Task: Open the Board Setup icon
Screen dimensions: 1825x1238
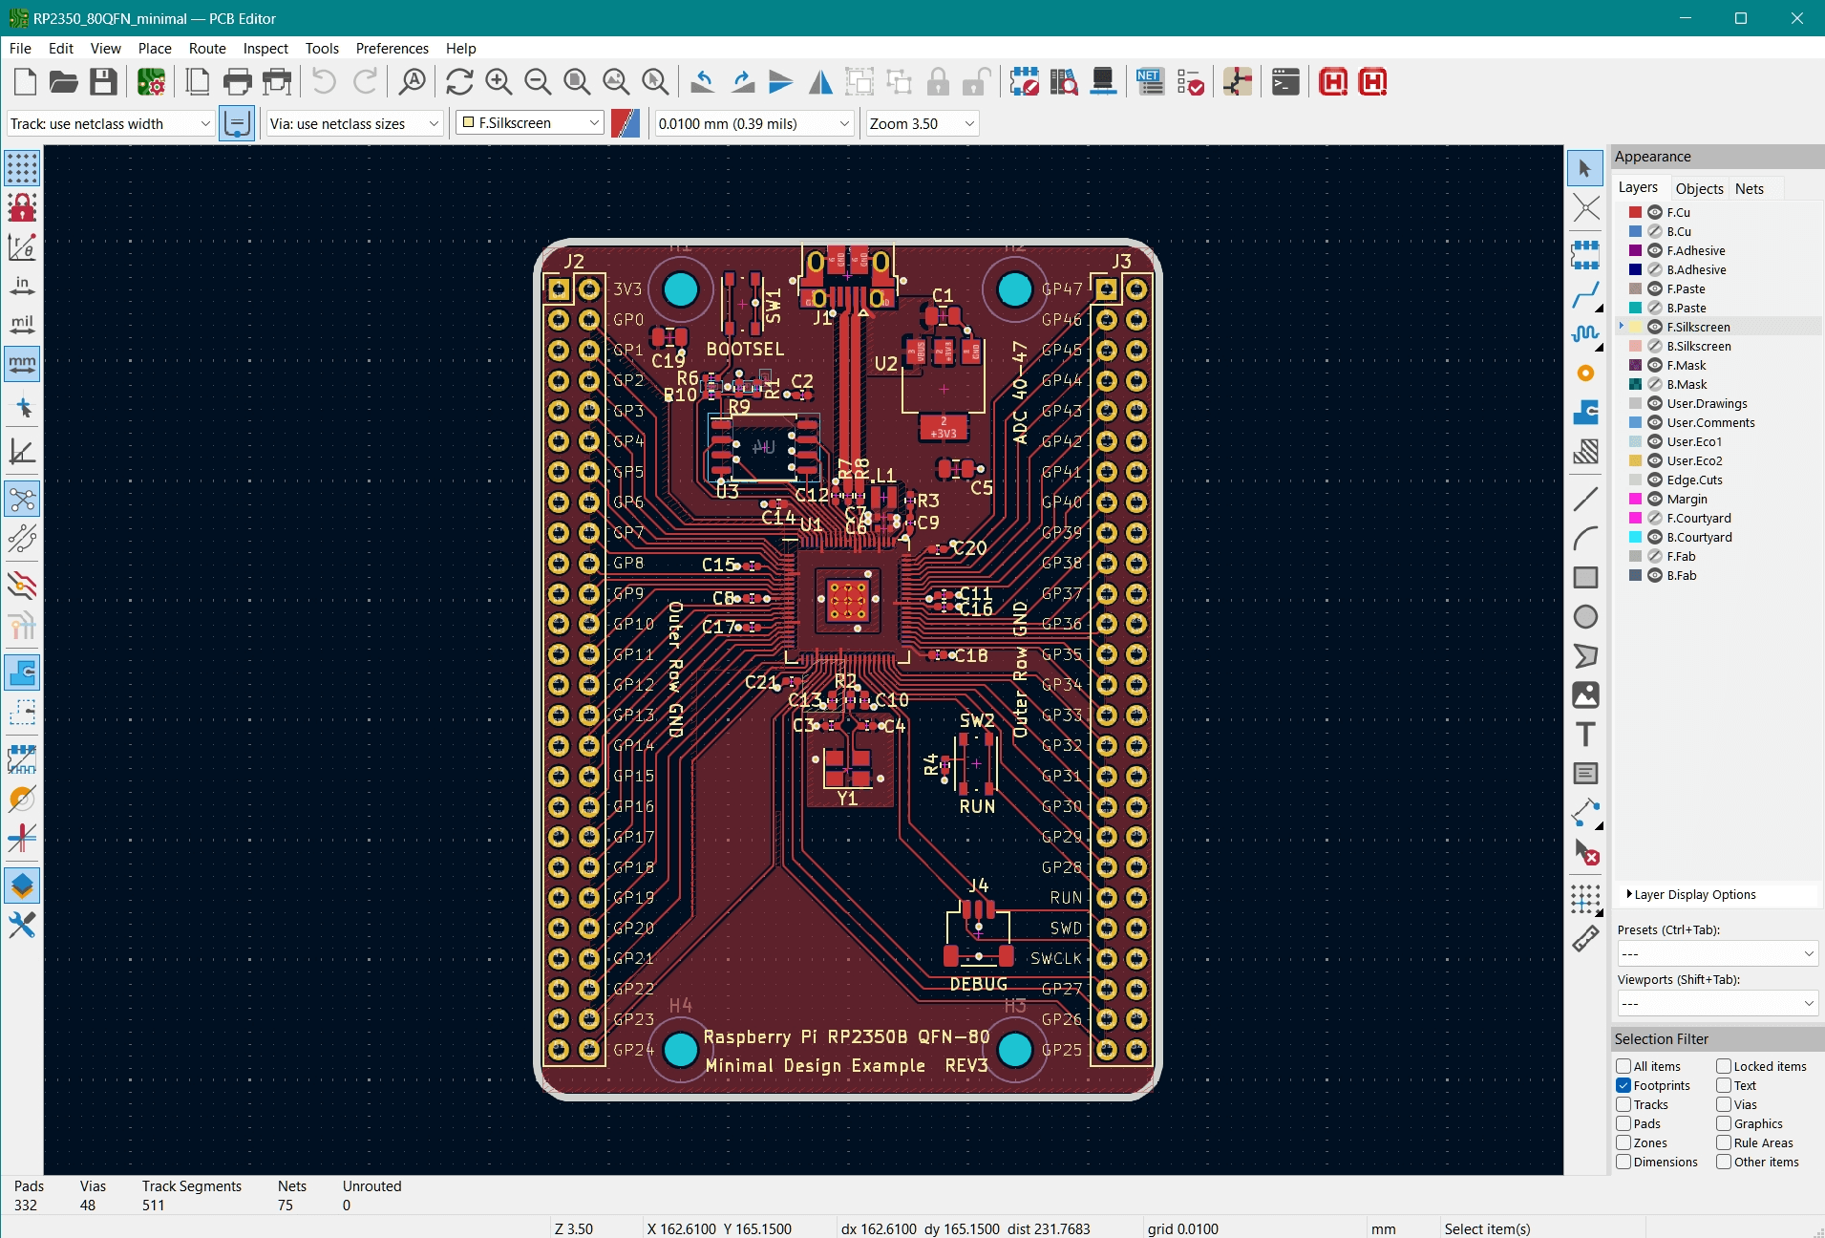Action: 151,82
